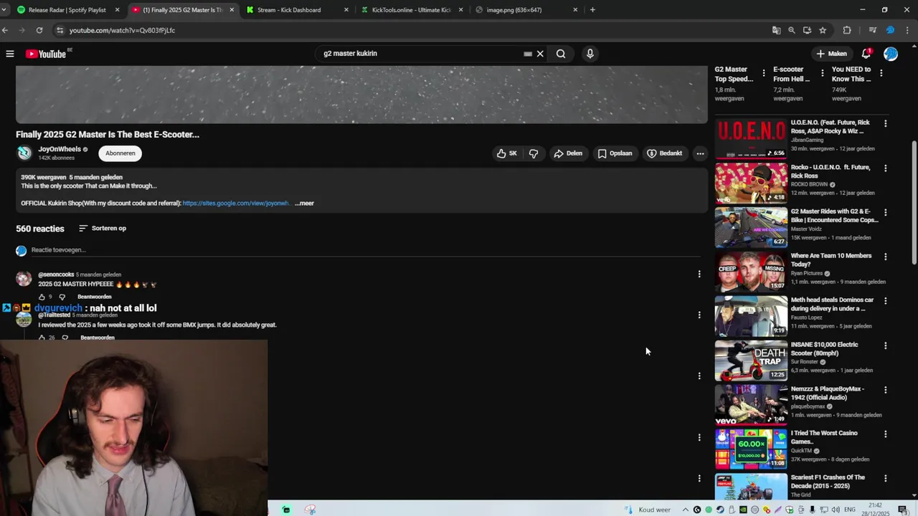The height and width of the screenshot is (516, 918).
Task: Open Koud weer weather widget in taskbar
Action: point(649,510)
